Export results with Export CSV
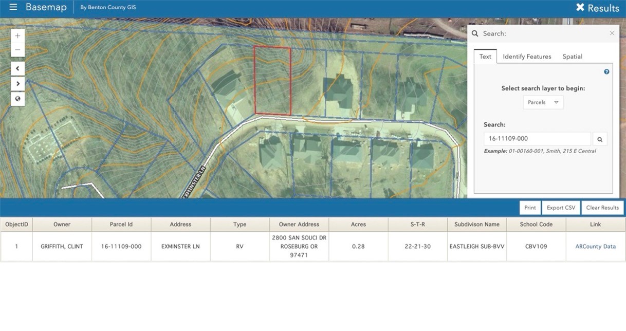The image size is (626, 331). (x=561, y=208)
